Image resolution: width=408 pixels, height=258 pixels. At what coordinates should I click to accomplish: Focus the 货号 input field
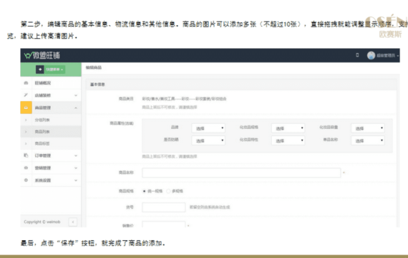click(x=164, y=207)
